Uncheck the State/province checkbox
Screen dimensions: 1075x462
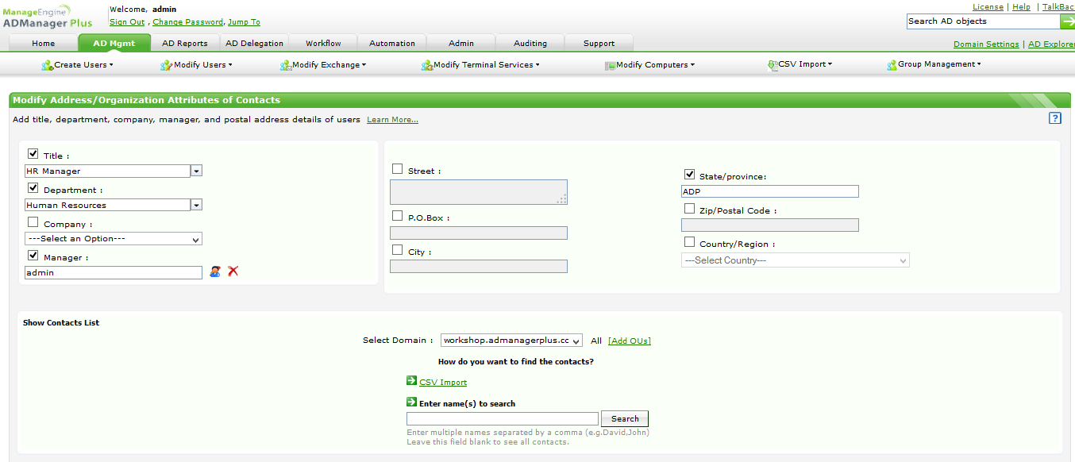[689, 174]
